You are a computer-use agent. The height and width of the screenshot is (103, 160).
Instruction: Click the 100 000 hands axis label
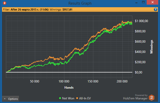pos(64,81)
